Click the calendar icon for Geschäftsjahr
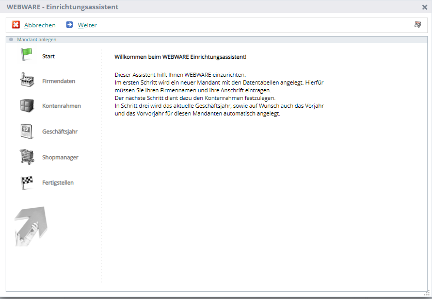Viewport: 432px width, 299px height. [x=26, y=131]
